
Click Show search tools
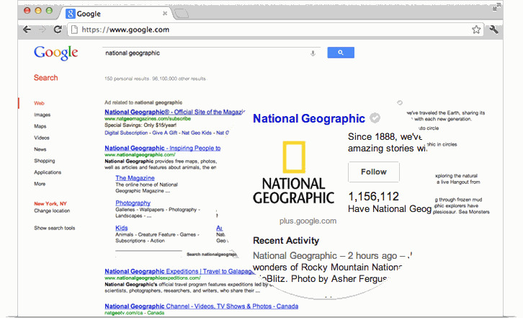pos(54,228)
